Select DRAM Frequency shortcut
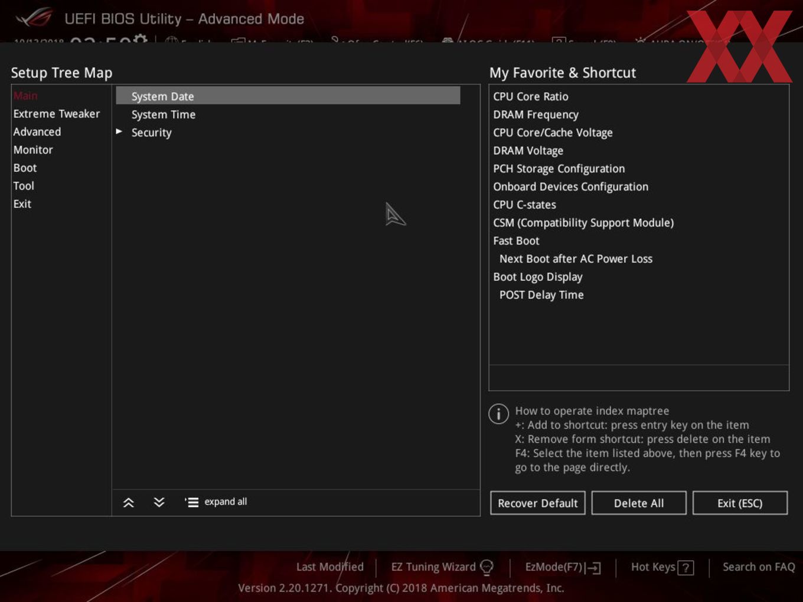 point(536,114)
